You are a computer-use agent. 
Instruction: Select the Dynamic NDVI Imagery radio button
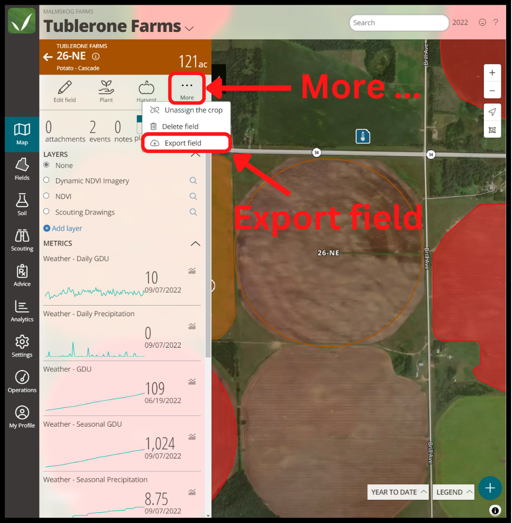46,180
